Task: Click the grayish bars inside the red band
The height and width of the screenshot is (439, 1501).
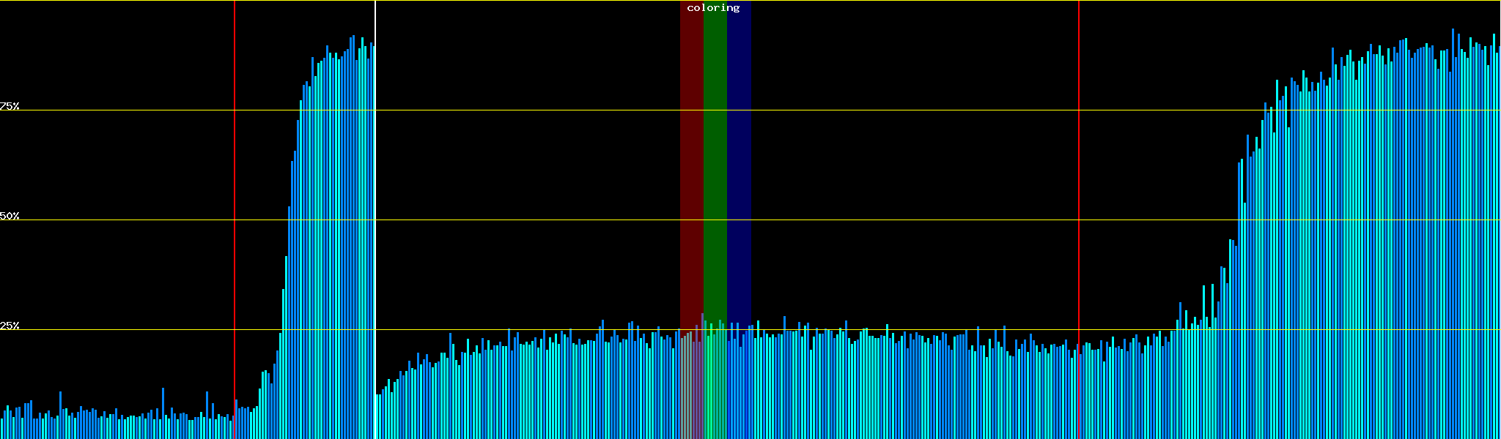Action: click(x=691, y=388)
